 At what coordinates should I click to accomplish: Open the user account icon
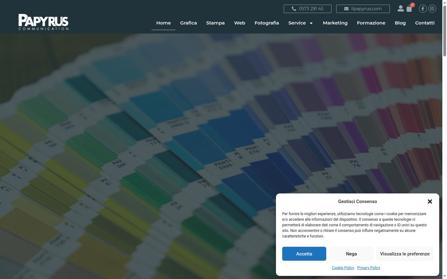pos(401,9)
